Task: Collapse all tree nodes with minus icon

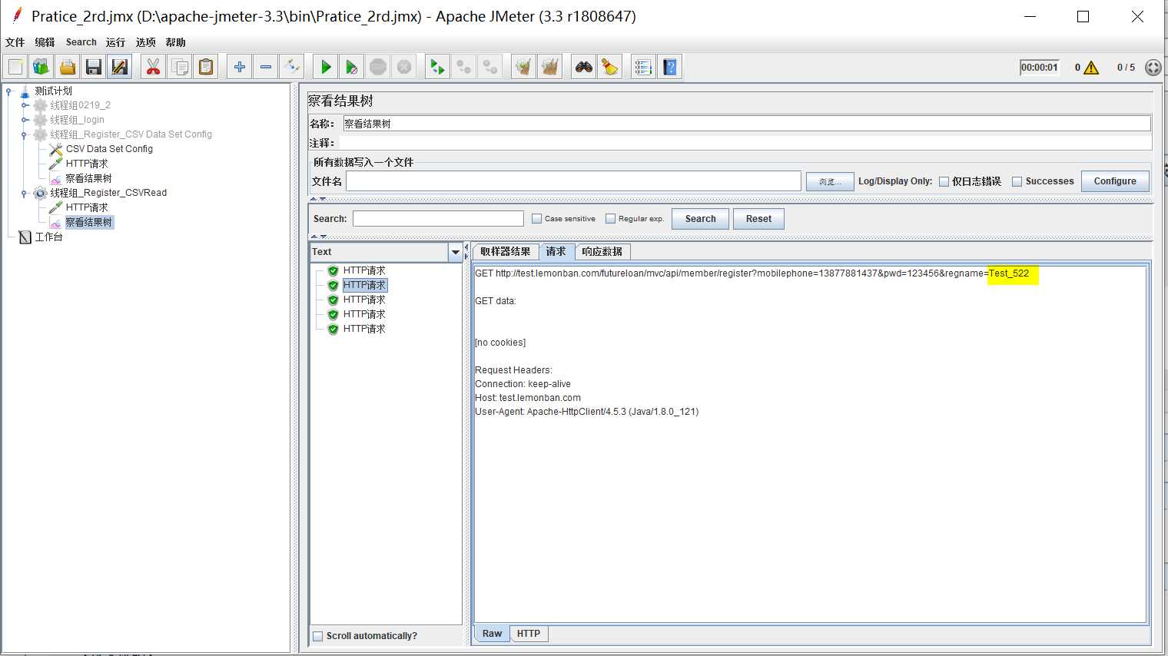Action: [x=266, y=67]
